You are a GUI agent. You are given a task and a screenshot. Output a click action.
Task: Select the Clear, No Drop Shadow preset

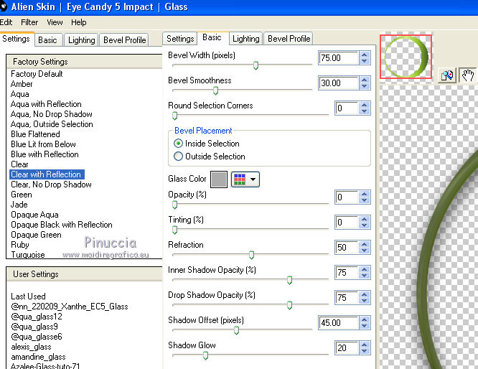click(51, 184)
